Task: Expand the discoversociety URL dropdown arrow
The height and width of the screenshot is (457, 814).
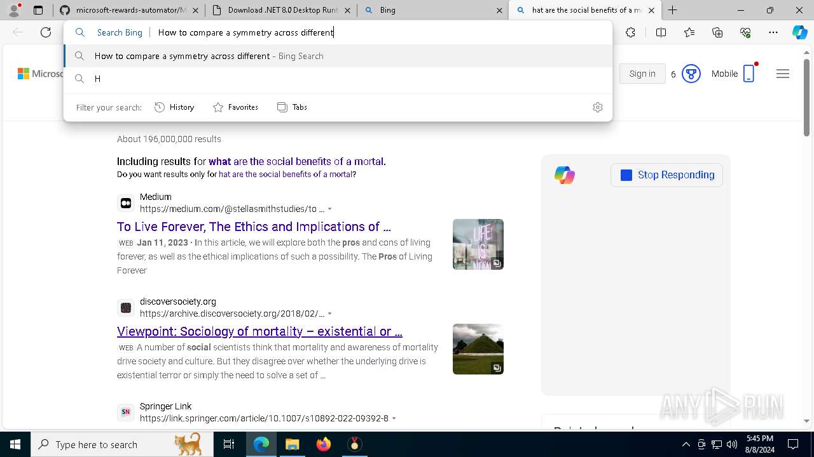Action: [329, 314]
